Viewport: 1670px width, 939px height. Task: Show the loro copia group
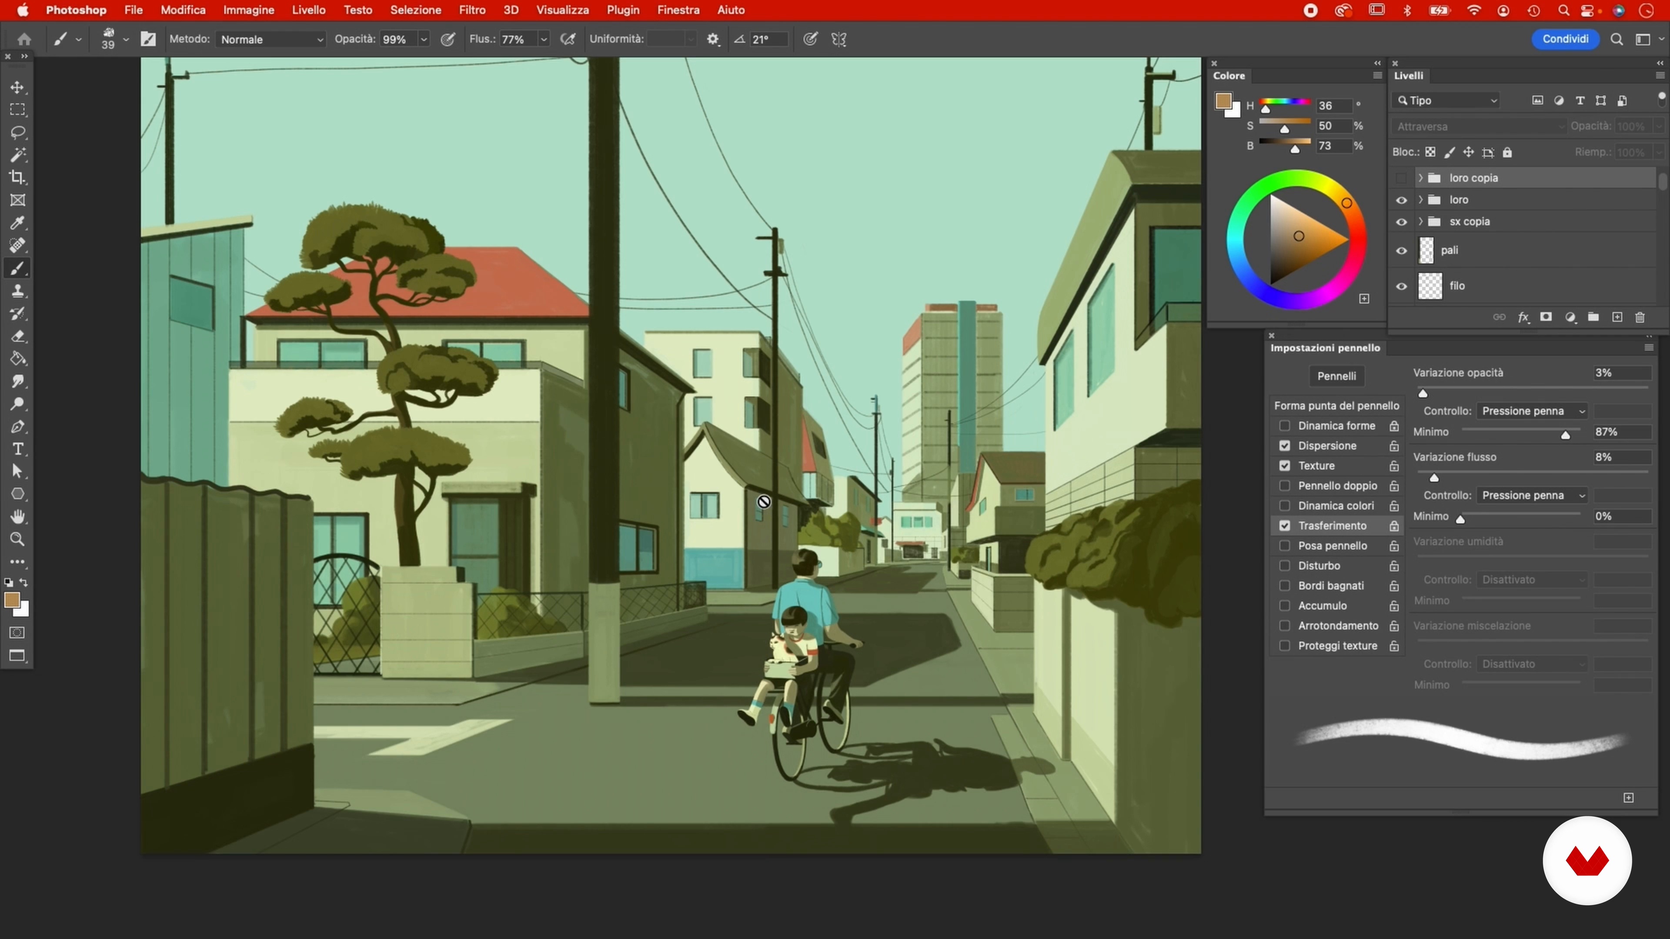coord(1402,178)
